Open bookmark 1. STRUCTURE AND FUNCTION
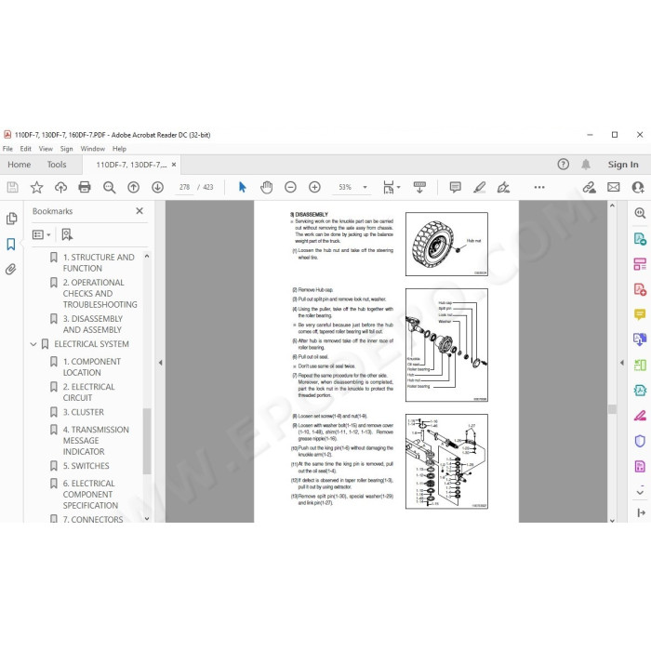Image resolution: width=651 pixels, height=651 pixels. [x=99, y=263]
